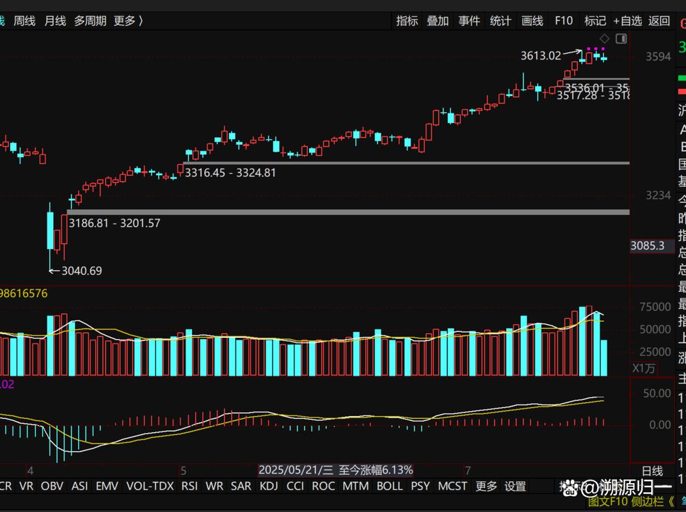Open the 设置 settings option
The height and width of the screenshot is (512, 686).
515,486
